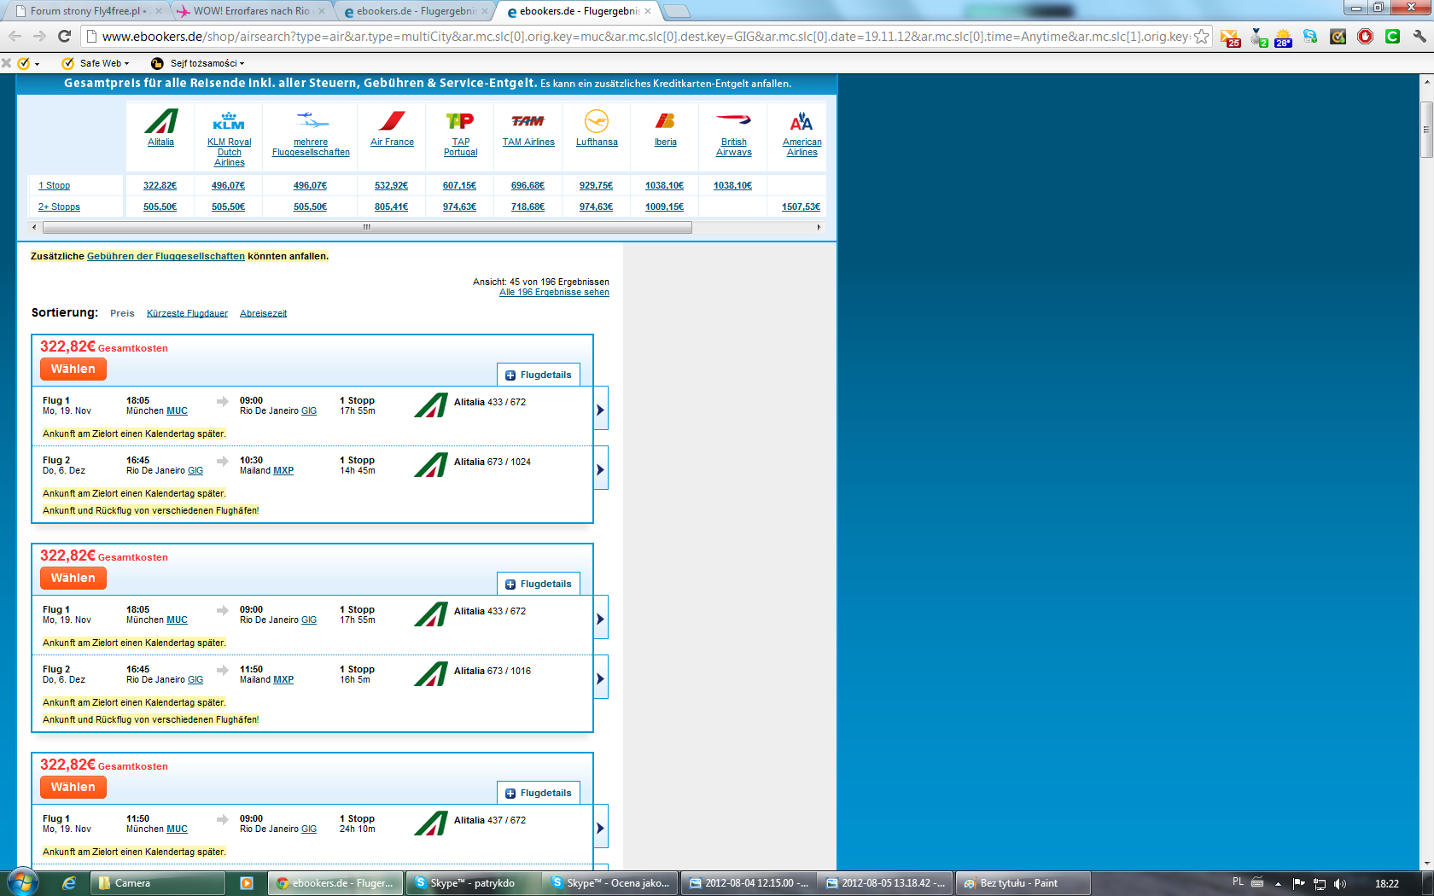1434x896 pixels.
Task: Click the horizontal scrollbar under the airline price matrix
Action: (x=367, y=227)
